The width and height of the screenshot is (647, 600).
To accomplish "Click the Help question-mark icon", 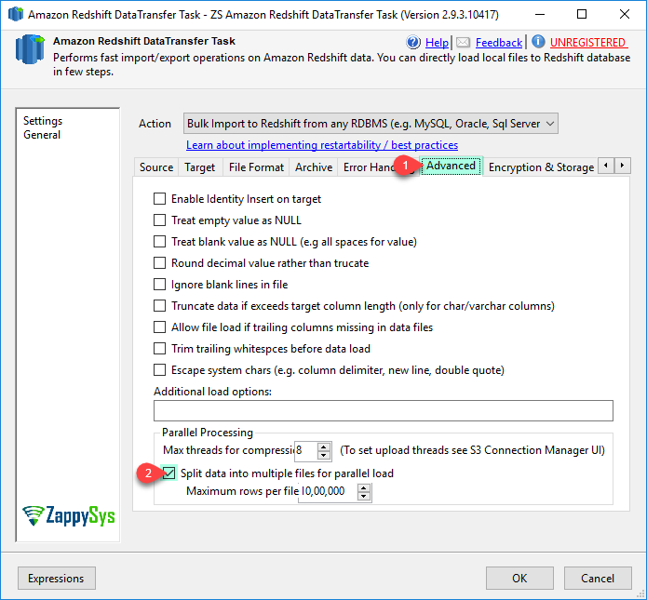I will pyautogui.click(x=413, y=42).
